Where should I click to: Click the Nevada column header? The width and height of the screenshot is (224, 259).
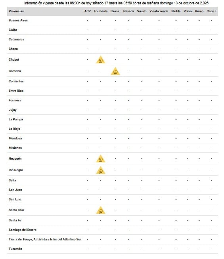[128, 11]
